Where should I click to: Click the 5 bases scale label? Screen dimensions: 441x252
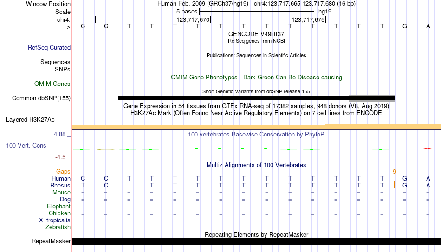coord(187,12)
